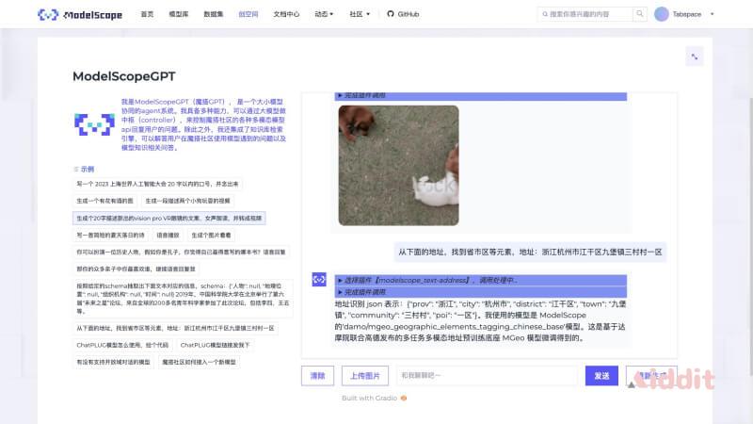753x424 pixels.
Task: Click the 发送 send button
Action: point(601,375)
